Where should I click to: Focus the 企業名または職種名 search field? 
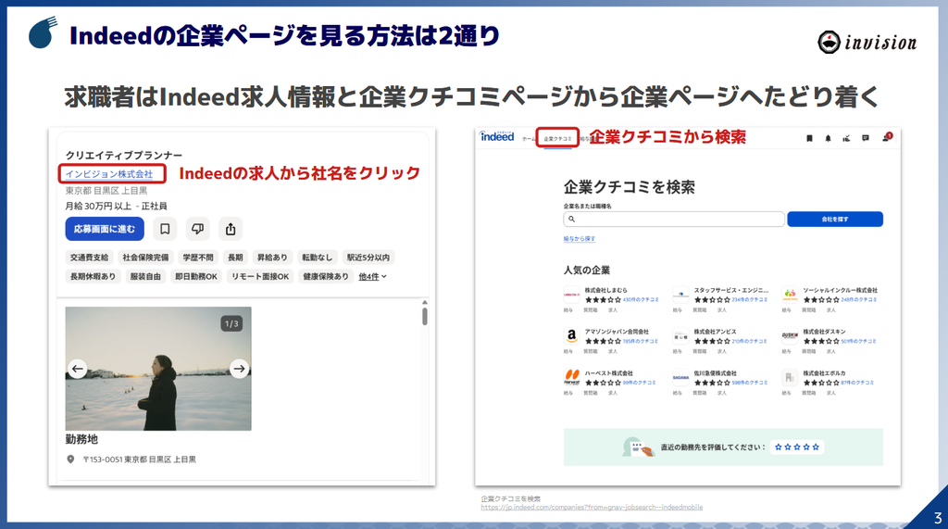point(674,220)
